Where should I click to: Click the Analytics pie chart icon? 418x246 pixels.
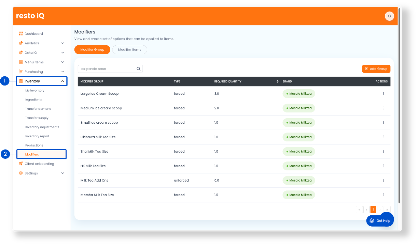[21, 43]
